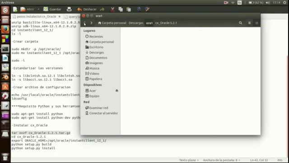Click the recording camera indicator in top bar
This screenshot has width=289, height=163.
pos(226,3)
